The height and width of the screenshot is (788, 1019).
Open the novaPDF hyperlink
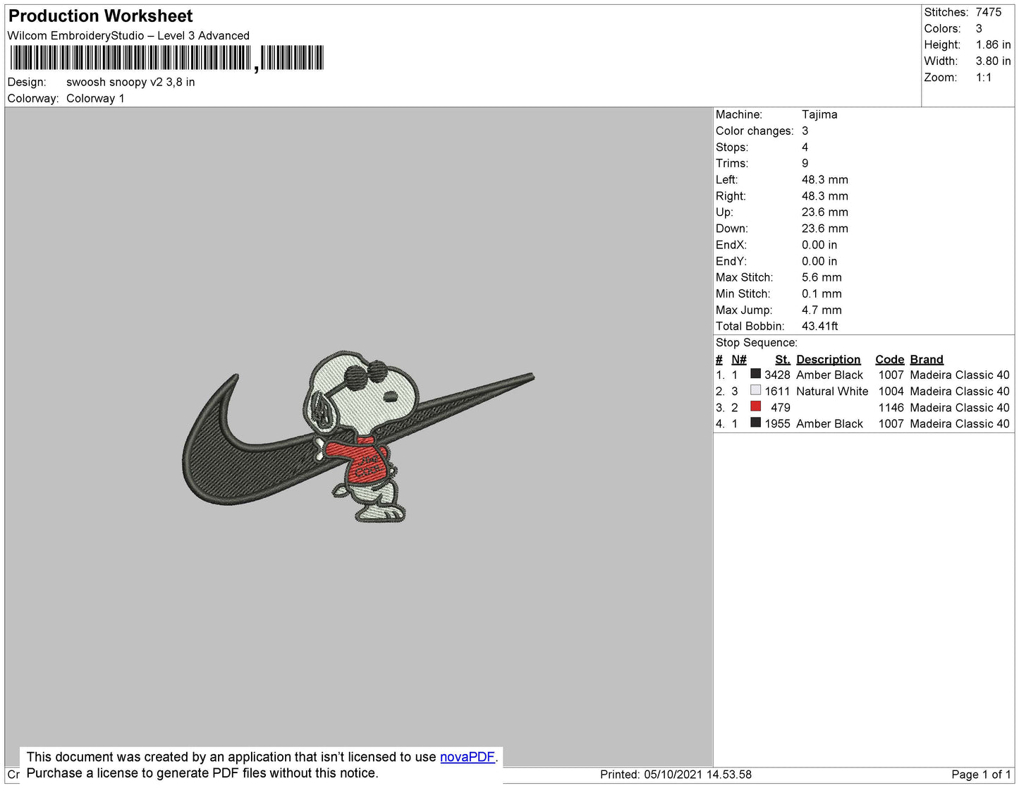point(467,757)
